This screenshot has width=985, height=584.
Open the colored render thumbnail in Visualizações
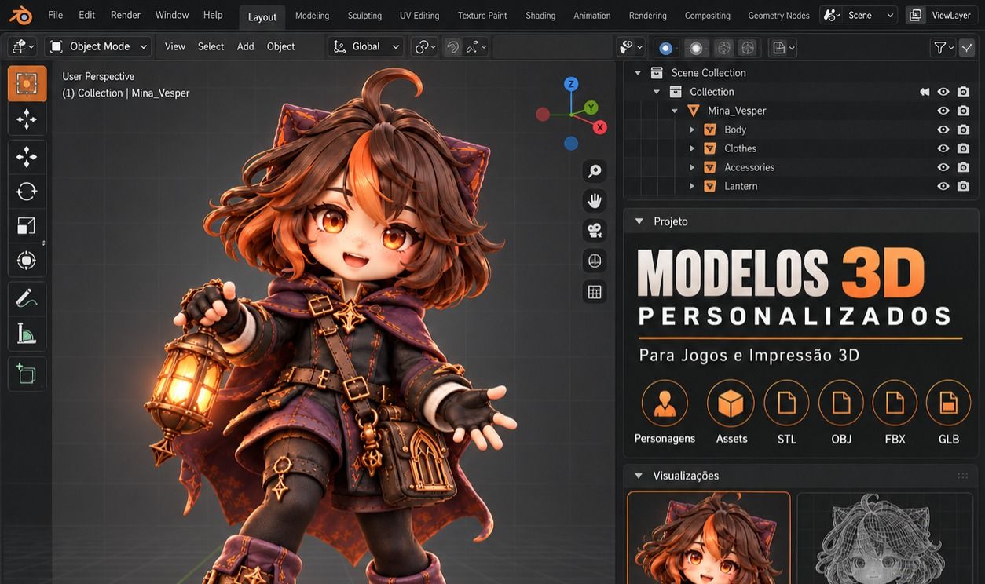tap(709, 538)
